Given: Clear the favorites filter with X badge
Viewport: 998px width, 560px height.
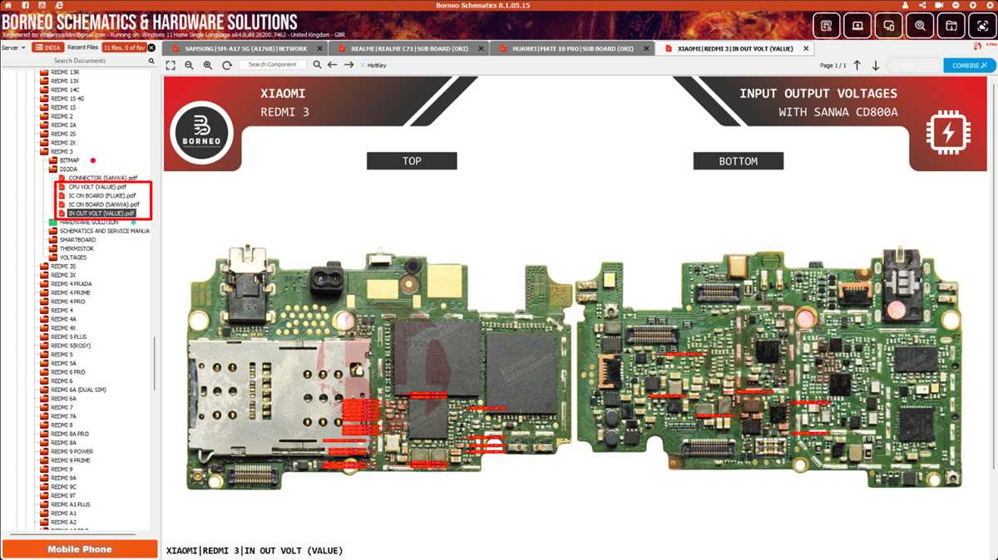Looking at the screenshot, I should (151, 47).
